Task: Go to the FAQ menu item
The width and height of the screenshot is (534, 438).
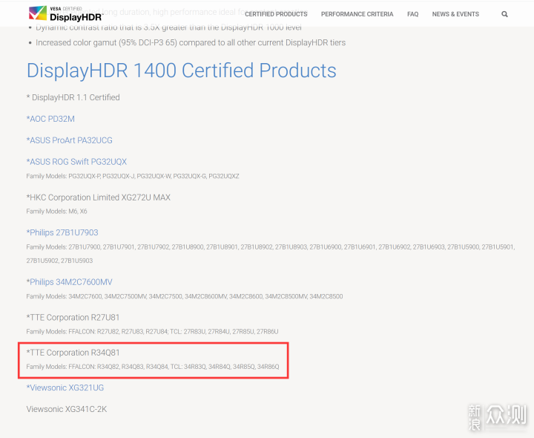Action: coord(413,14)
